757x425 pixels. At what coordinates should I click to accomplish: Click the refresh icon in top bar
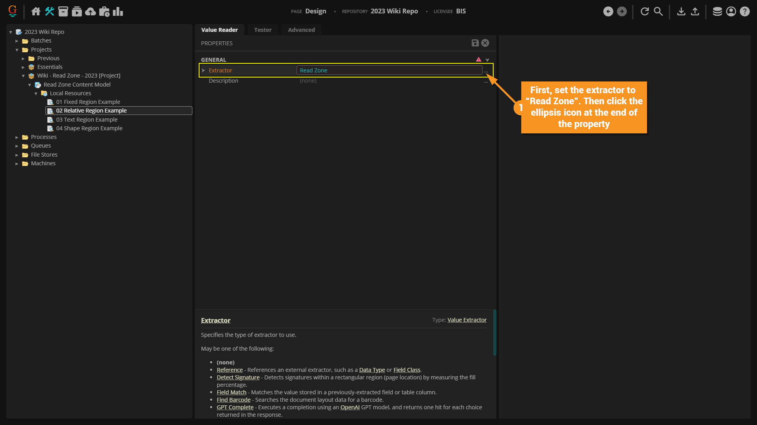645,11
